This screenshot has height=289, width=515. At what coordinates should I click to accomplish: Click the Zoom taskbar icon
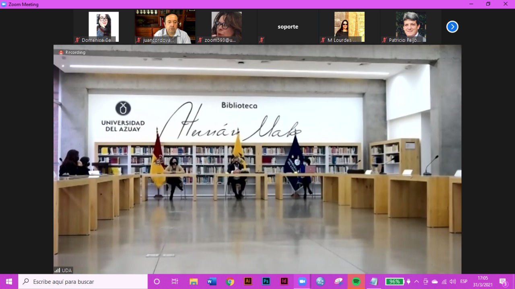(x=302, y=281)
